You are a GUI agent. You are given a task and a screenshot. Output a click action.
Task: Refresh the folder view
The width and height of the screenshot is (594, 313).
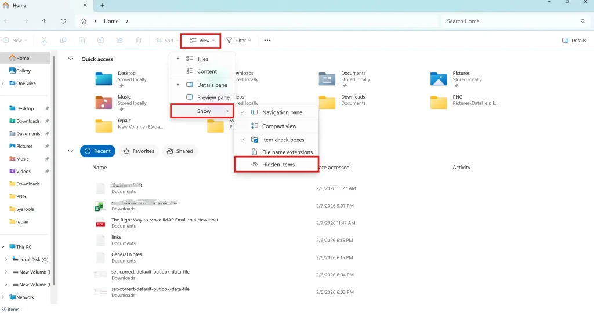coord(63,21)
